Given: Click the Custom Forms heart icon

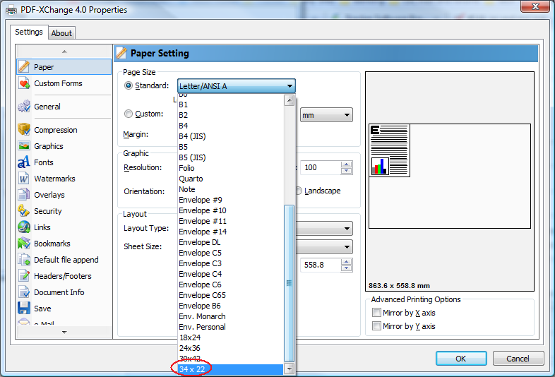Looking at the screenshot, I should coord(24,83).
